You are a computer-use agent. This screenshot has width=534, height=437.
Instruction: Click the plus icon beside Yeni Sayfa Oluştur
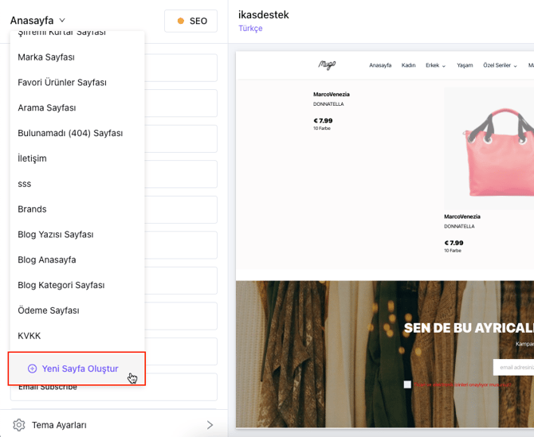[x=32, y=369]
